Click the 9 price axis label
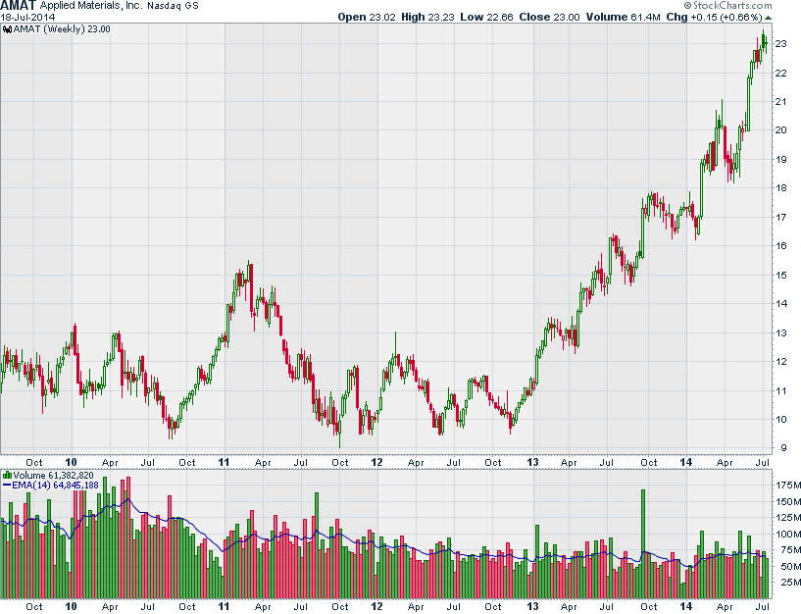This screenshot has height=614, width=801. tap(783, 448)
